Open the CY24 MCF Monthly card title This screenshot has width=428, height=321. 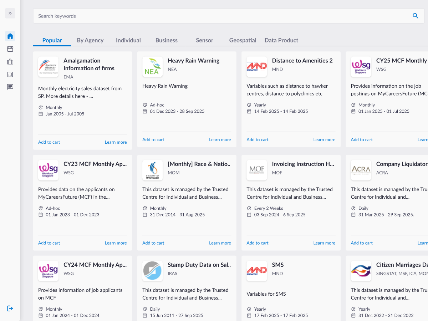pos(95,265)
